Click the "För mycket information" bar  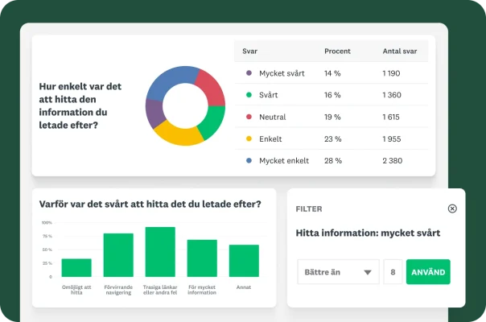pyautogui.click(x=202, y=258)
